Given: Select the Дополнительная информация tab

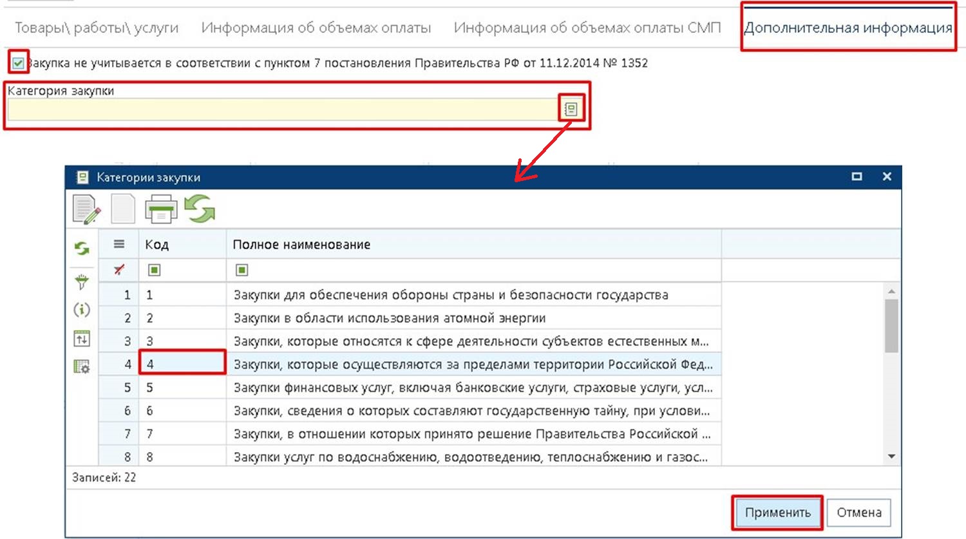Looking at the screenshot, I should [x=848, y=28].
